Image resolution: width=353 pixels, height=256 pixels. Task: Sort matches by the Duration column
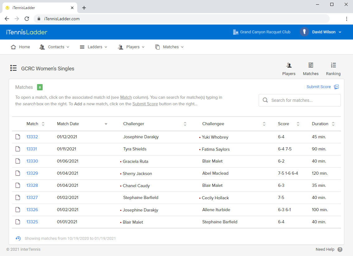click(333, 124)
